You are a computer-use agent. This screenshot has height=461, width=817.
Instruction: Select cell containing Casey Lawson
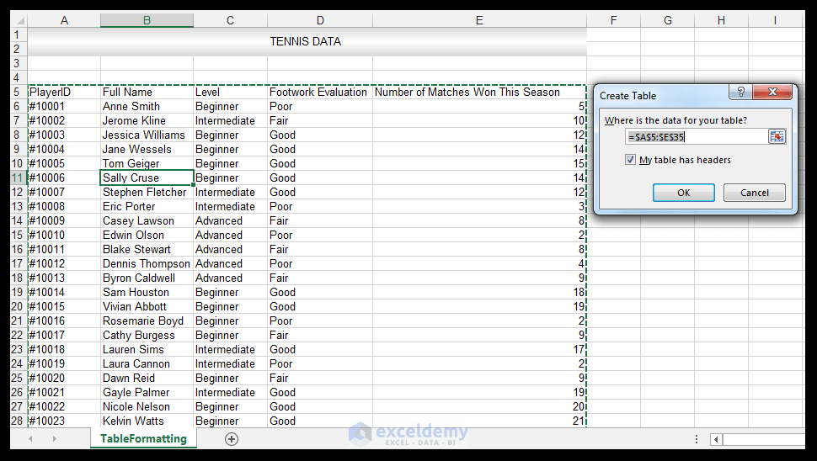(x=147, y=220)
